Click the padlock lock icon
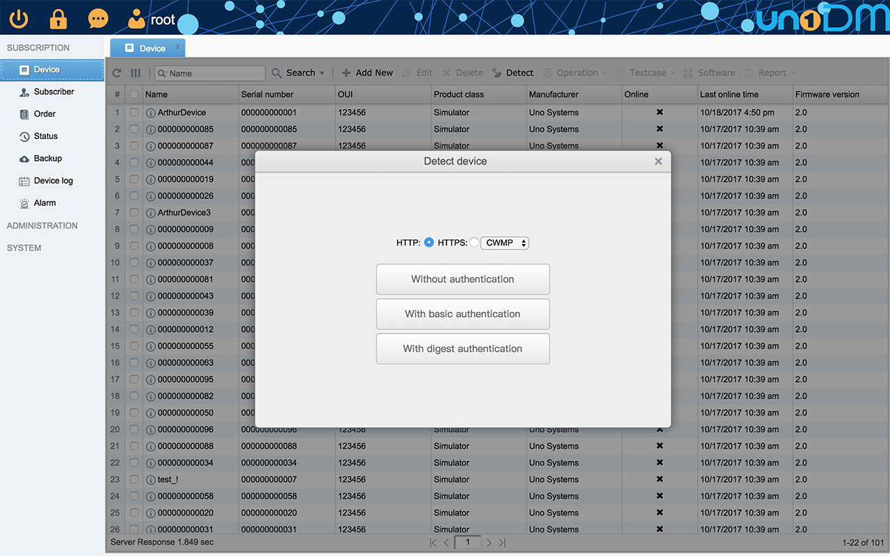 point(58,18)
